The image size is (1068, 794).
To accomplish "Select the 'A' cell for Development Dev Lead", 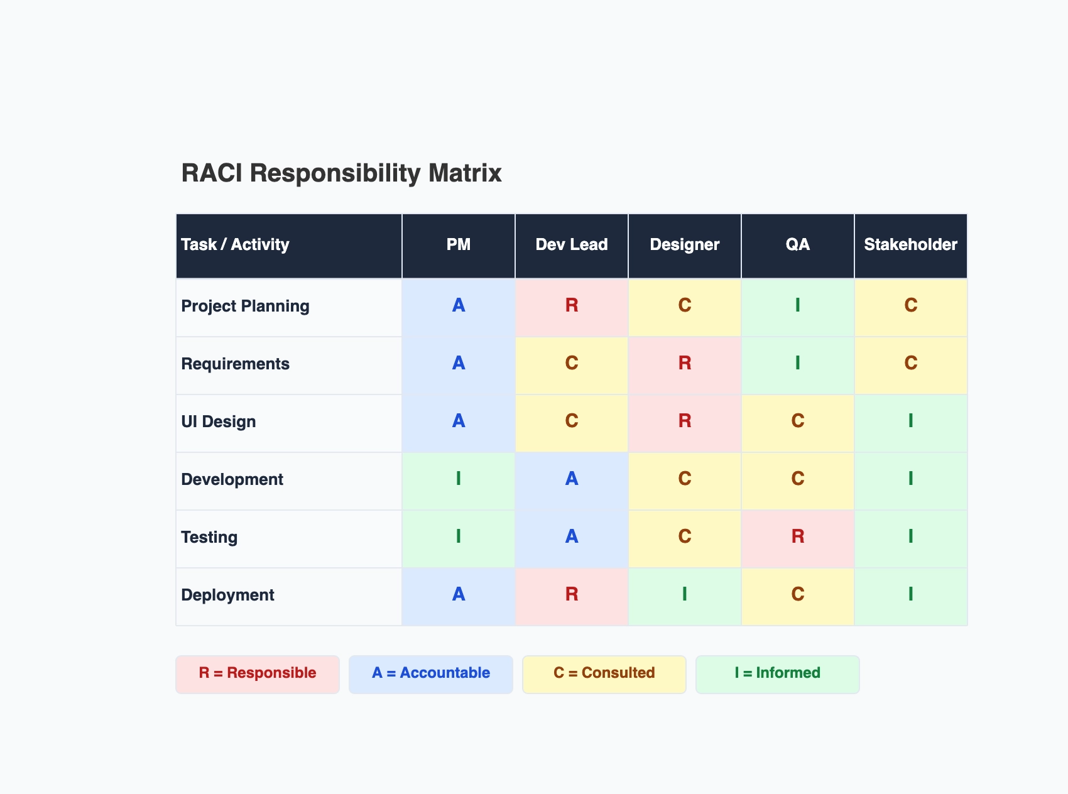I will [570, 480].
